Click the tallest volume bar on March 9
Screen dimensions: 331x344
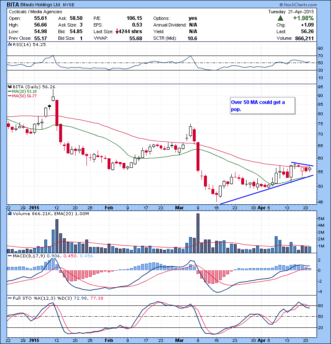click(x=198, y=233)
